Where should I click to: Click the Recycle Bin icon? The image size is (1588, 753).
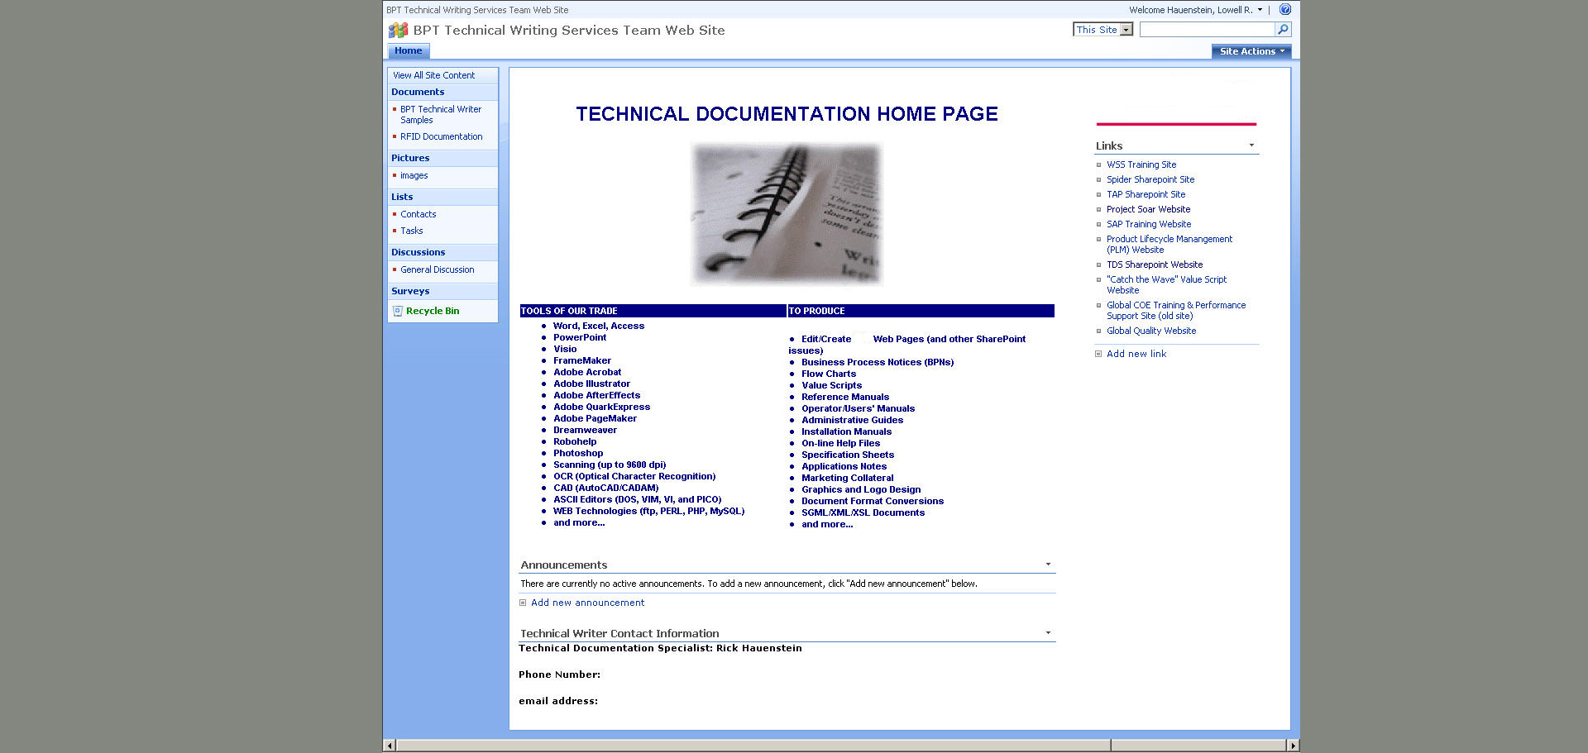coord(398,312)
